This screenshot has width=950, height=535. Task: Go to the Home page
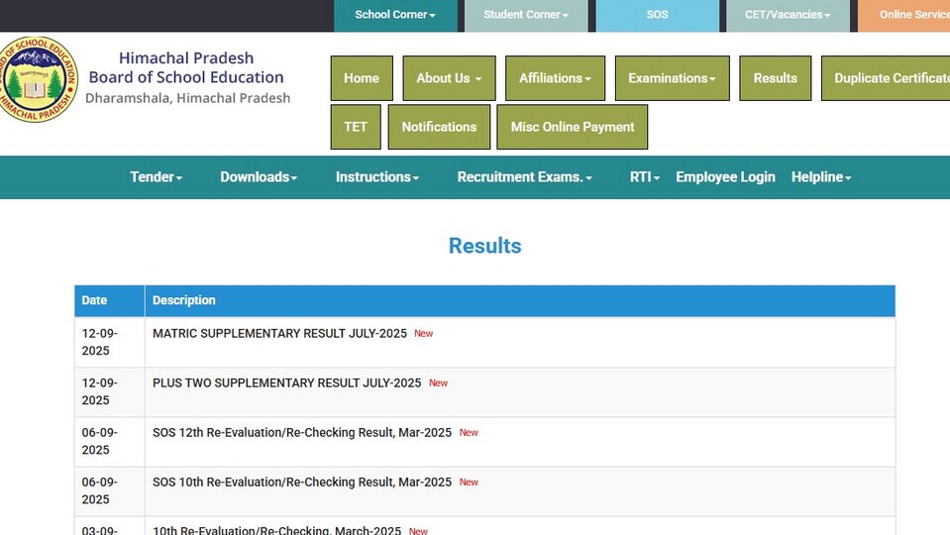(x=362, y=78)
